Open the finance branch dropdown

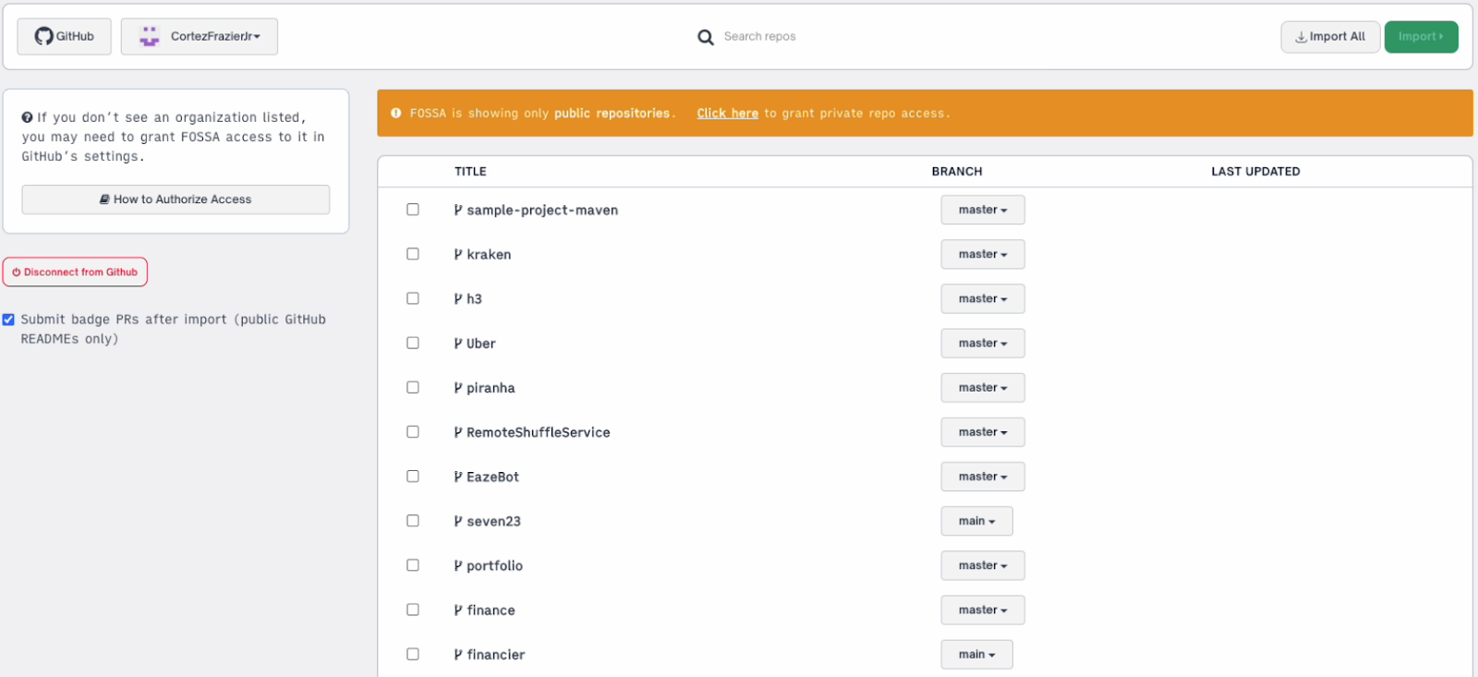[x=983, y=610]
